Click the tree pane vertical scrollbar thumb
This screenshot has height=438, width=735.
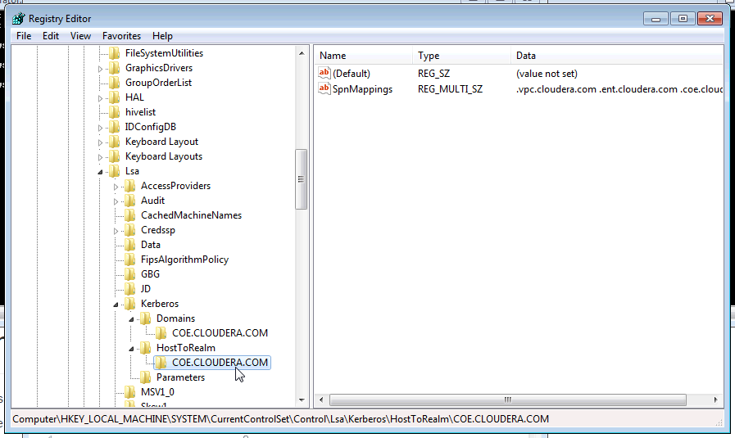302,179
